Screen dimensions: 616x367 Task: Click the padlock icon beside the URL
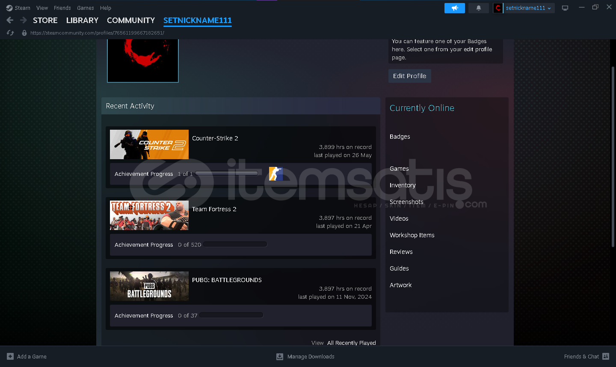pyautogui.click(x=24, y=33)
